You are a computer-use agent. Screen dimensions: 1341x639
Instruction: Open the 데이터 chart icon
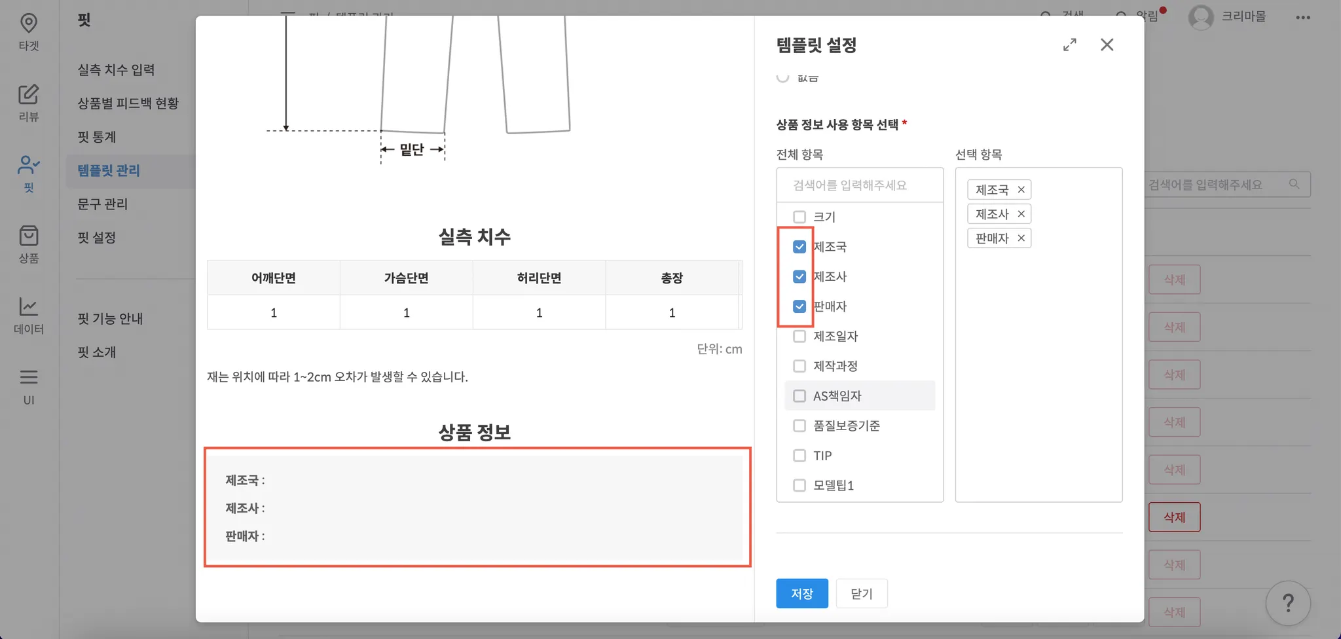tap(29, 314)
